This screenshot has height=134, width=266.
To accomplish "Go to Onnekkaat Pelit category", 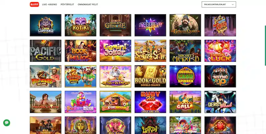I will pos(88,4).
